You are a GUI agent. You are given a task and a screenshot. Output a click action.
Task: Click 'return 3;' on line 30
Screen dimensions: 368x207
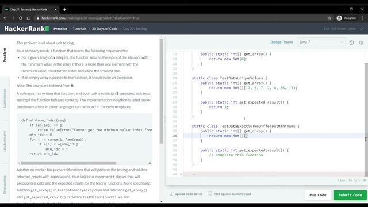[x=218, y=107]
